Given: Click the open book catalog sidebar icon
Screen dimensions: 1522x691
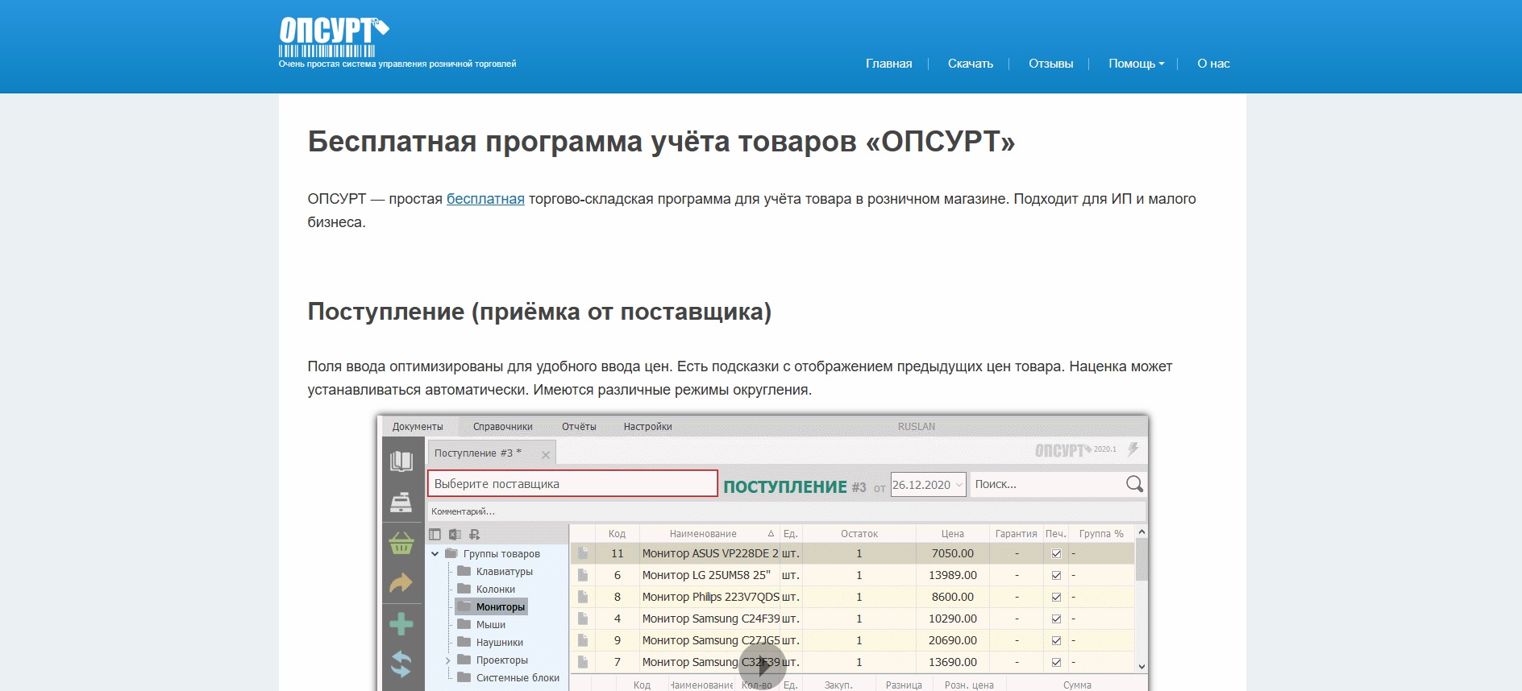Looking at the screenshot, I should [x=401, y=461].
